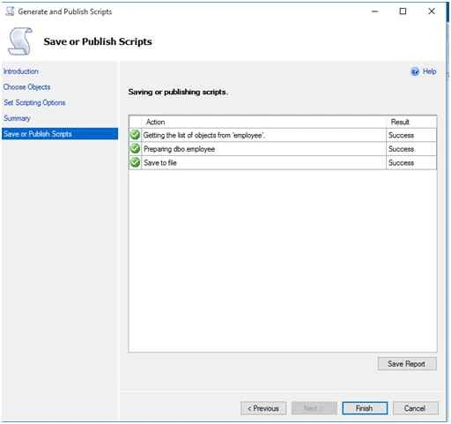
Task: Click the blue Help question mark icon
Action: pos(415,71)
